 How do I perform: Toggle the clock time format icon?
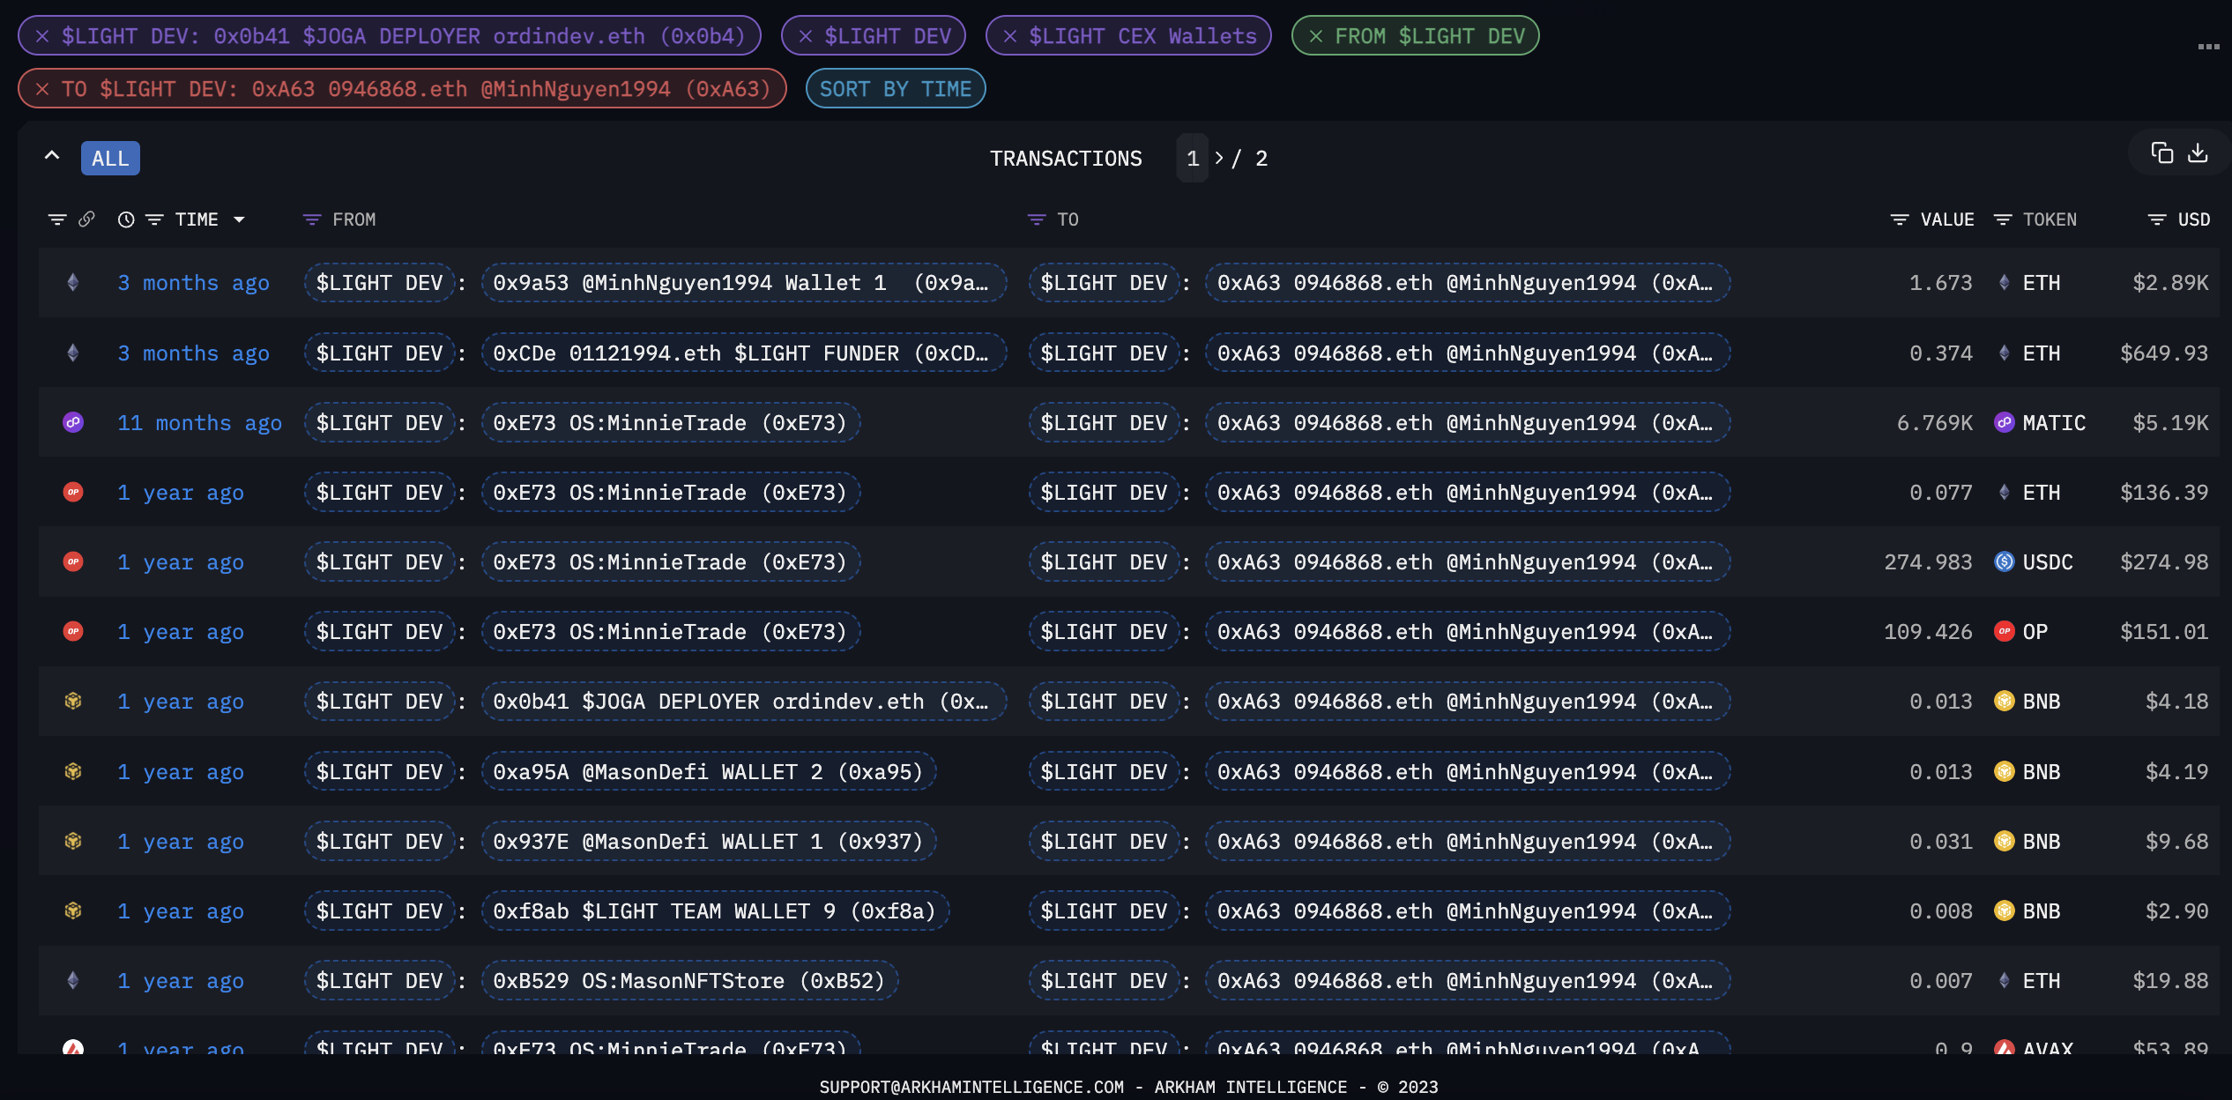pos(126,219)
